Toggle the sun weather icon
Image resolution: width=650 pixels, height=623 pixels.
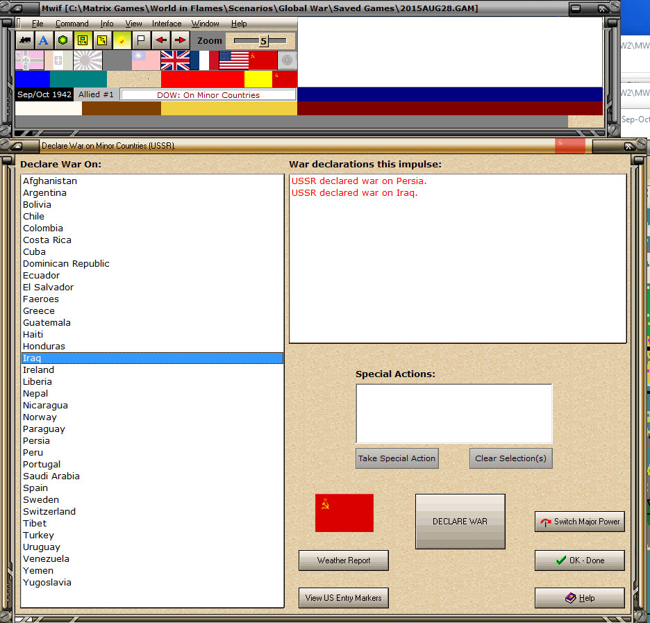tap(122, 40)
